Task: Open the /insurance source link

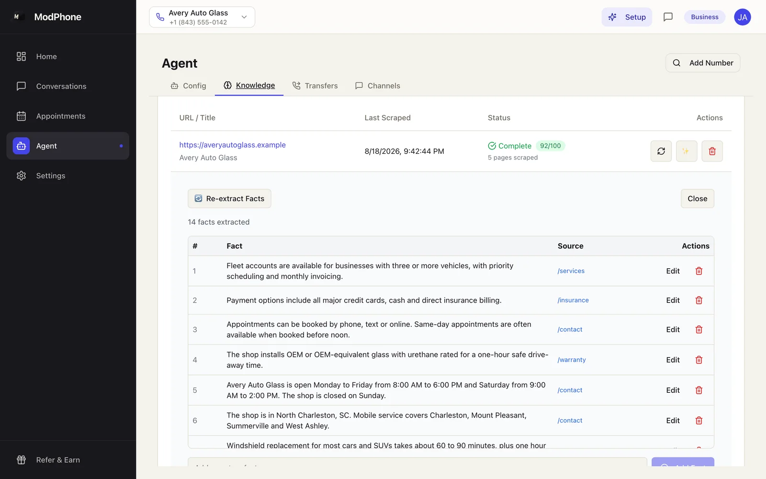Action: point(573,300)
